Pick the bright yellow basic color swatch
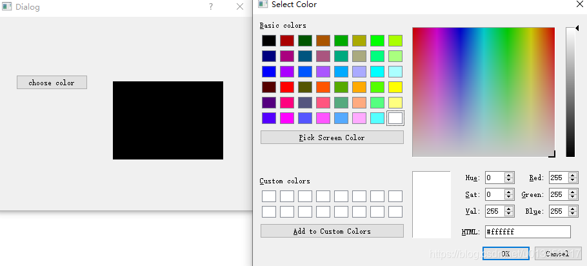This screenshot has height=266, width=587. [x=395, y=87]
